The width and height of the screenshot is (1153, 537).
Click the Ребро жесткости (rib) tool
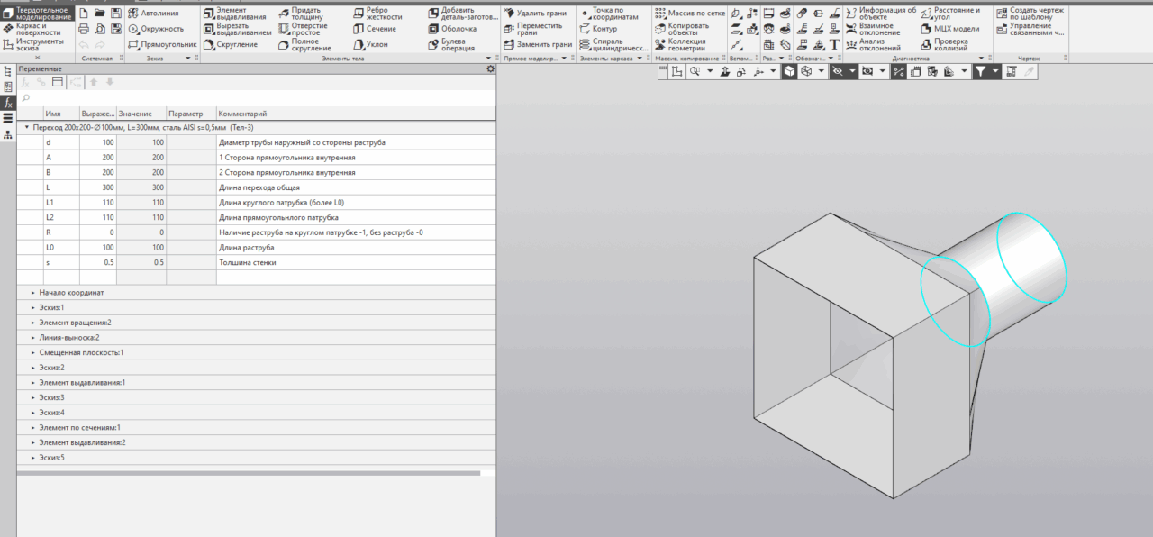[370, 14]
